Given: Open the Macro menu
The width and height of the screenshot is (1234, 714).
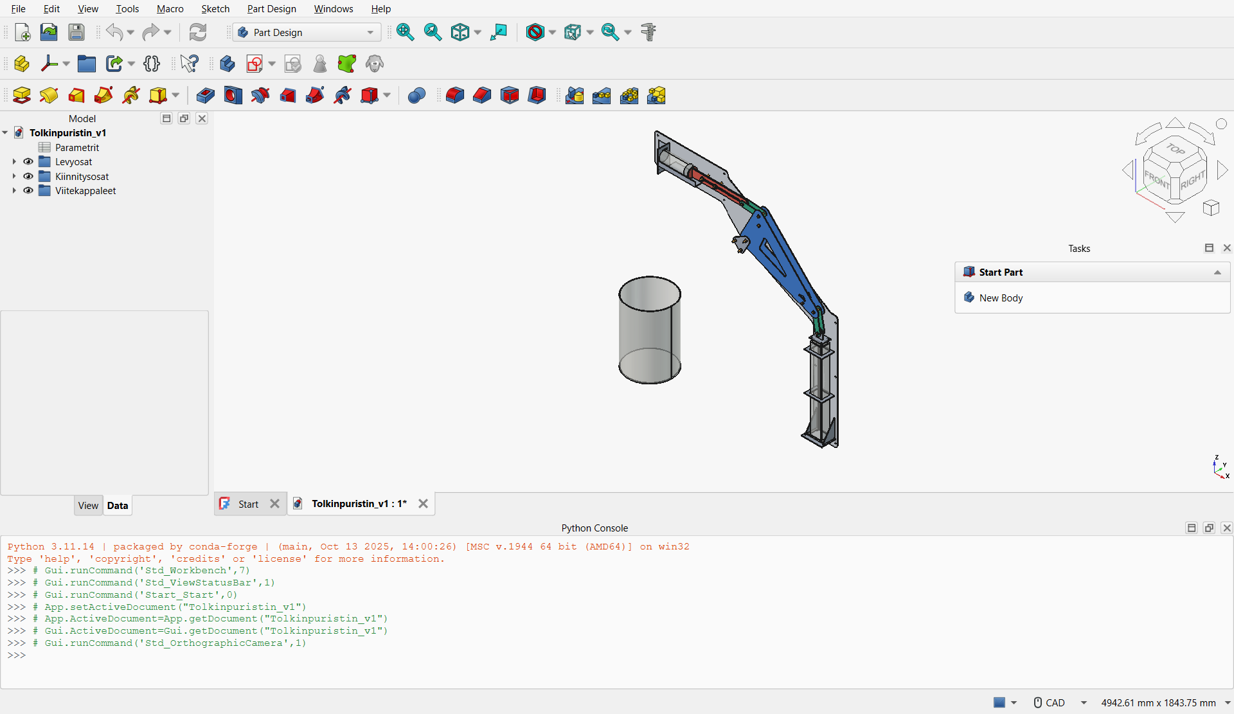Looking at the screenshot, I should 170,9.
